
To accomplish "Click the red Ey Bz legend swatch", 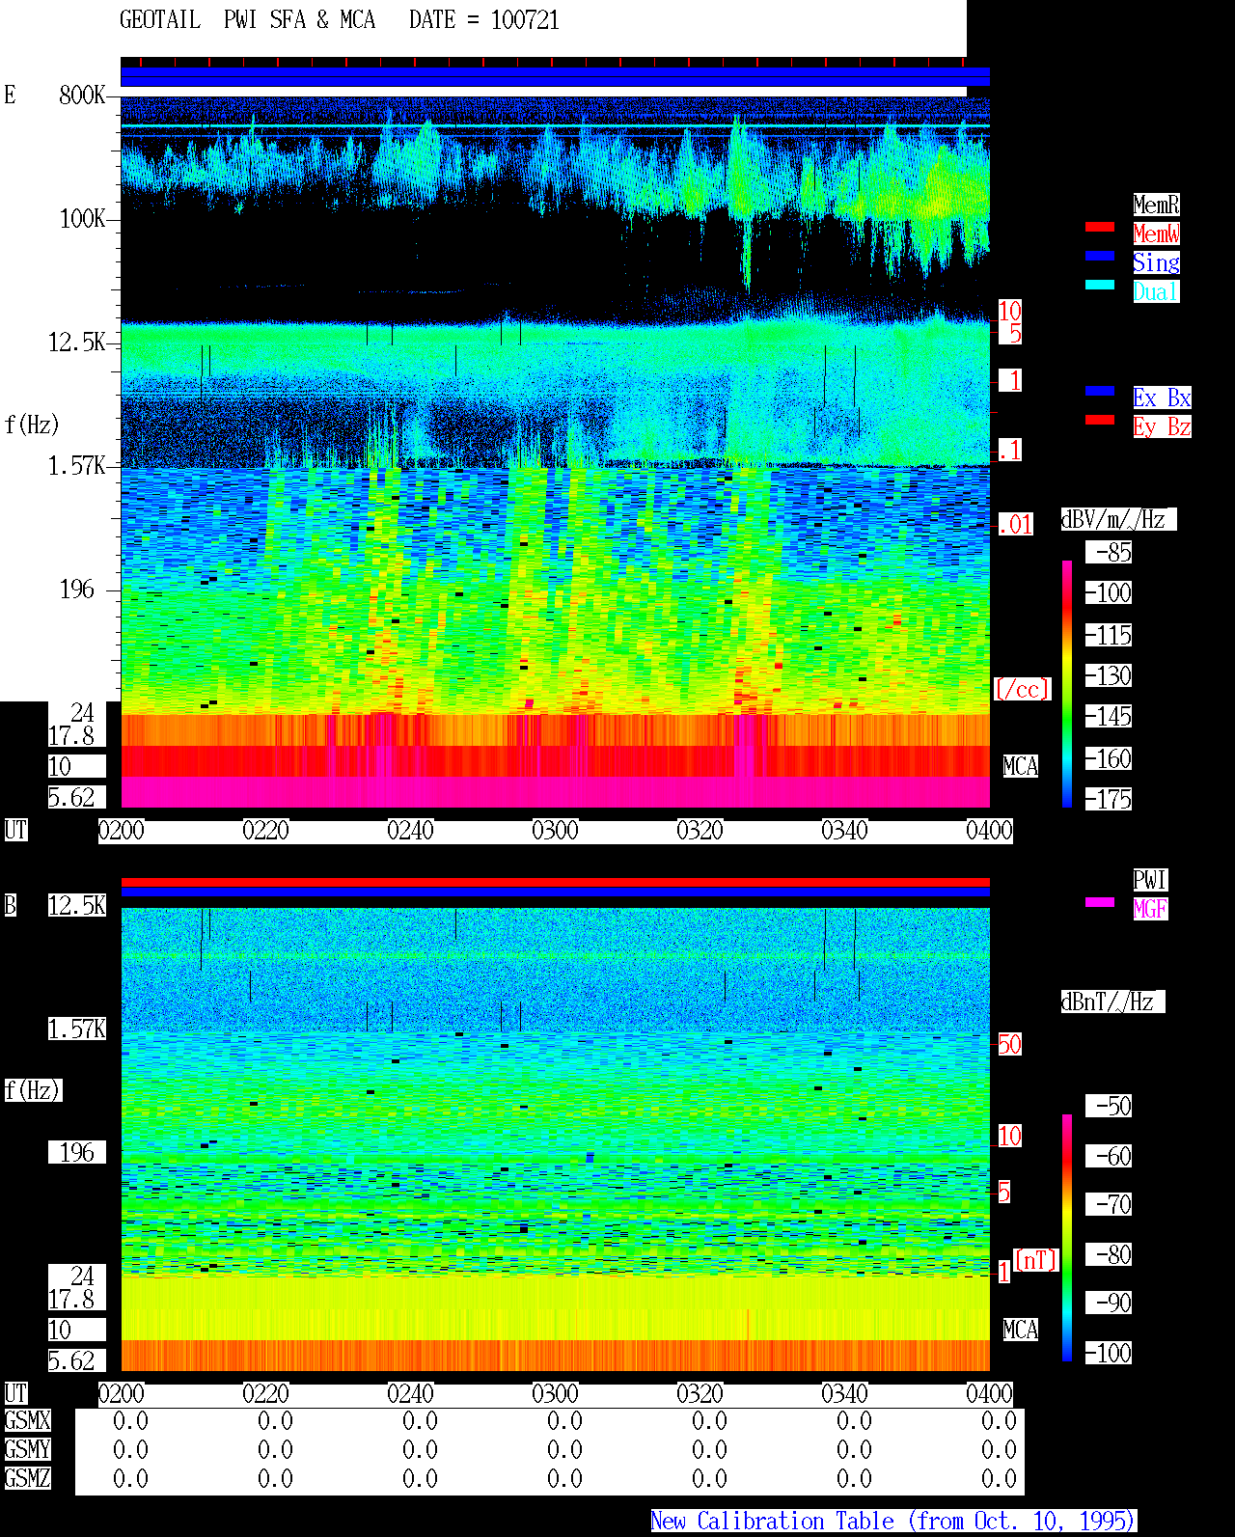I will coord(1100,420).
